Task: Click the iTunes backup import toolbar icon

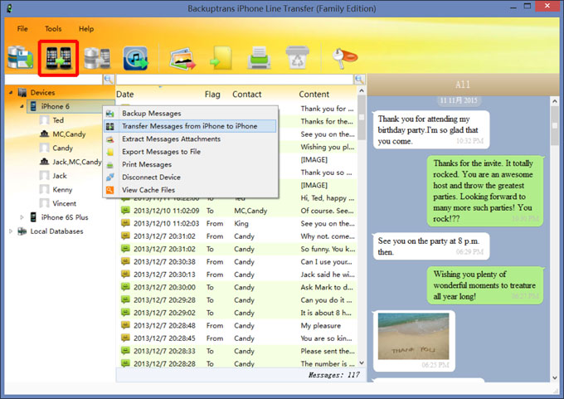Action: tap(135, 58)
